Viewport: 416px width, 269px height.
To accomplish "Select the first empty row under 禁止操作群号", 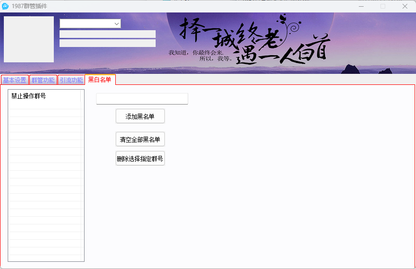I will coord(44,105).
